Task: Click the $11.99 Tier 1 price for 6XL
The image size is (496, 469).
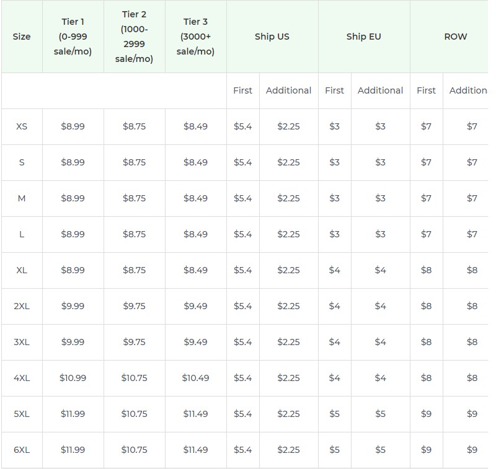Action: click(x=73, y=450)
